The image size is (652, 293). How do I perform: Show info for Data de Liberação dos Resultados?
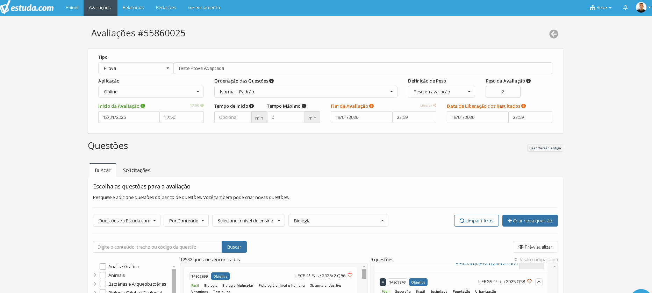point(523,106)
